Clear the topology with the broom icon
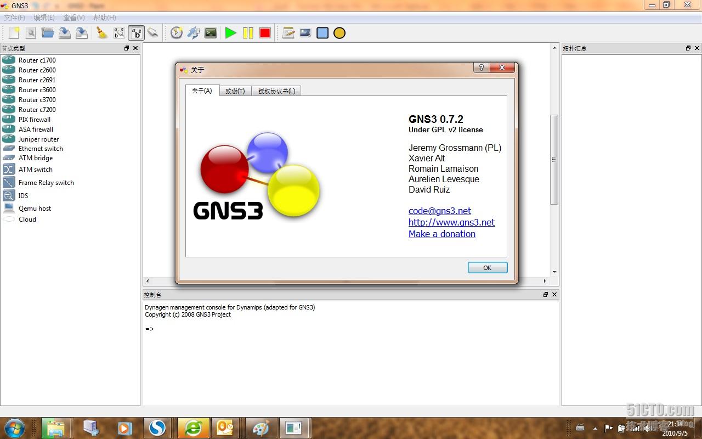Viewport: 702px width, 439px height. (x=102, y=33)
